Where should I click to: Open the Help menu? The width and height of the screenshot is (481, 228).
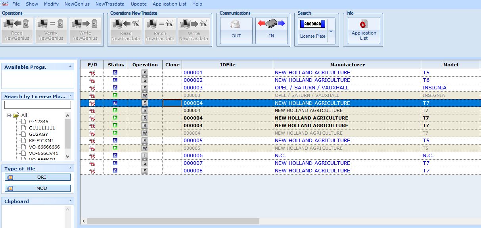pos(197,4)
